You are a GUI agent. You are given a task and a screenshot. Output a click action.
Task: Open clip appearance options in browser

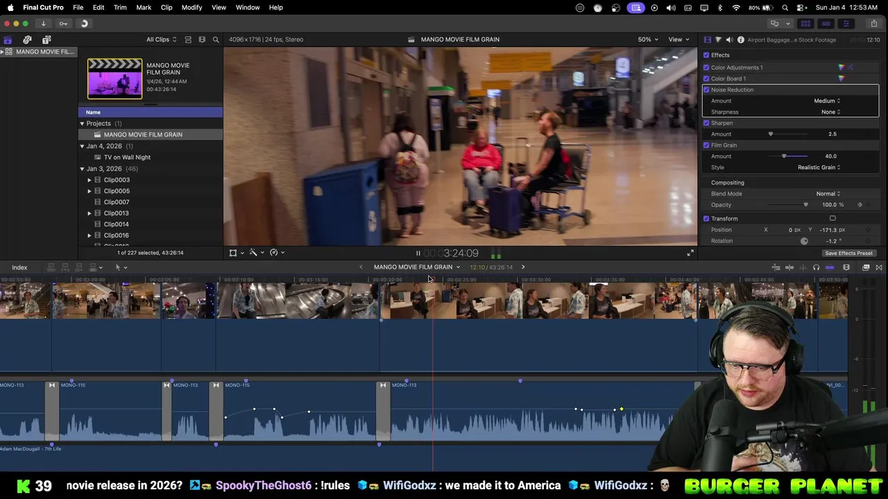click(x=202, y=40)
